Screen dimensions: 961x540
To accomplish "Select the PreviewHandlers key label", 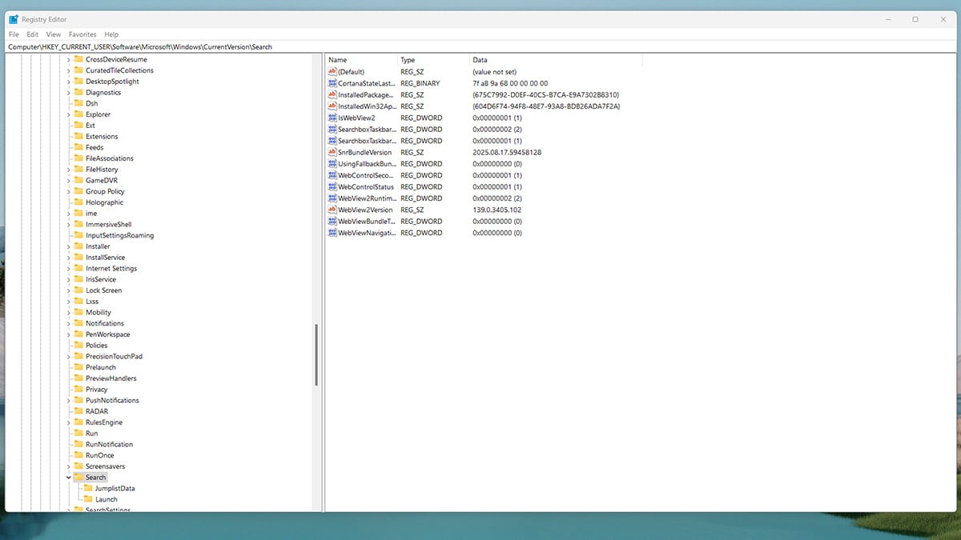I will coord(111,378).
